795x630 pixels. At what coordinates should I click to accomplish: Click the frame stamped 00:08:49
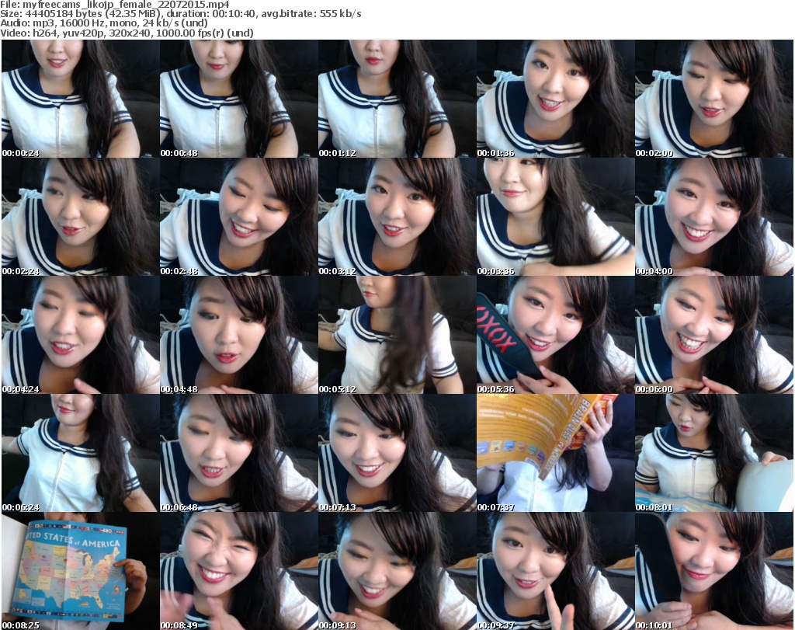pos(239,571)
